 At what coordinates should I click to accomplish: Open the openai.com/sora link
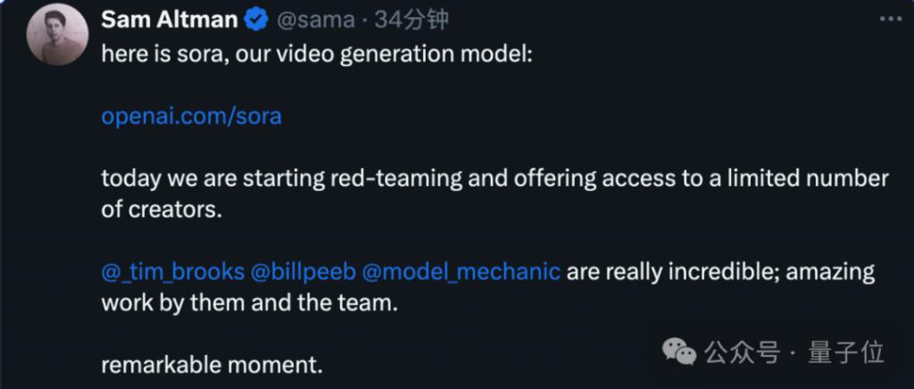click(191, 116)
